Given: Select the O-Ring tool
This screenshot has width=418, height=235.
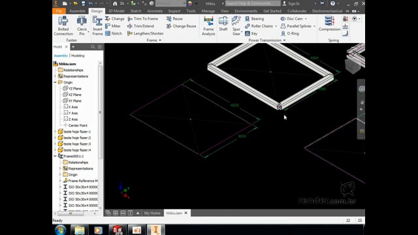Looking at the screenshot, I should [x=290, y=33].
